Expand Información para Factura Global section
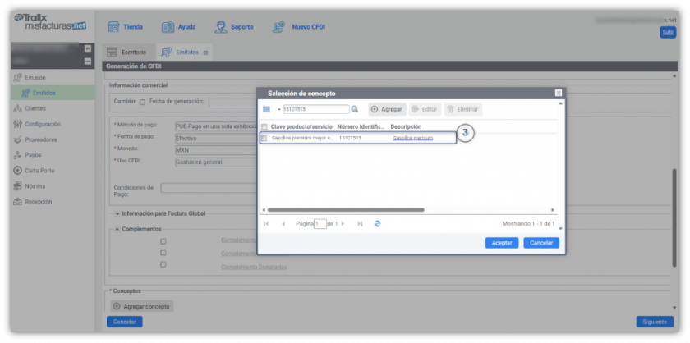 point(117,213)
